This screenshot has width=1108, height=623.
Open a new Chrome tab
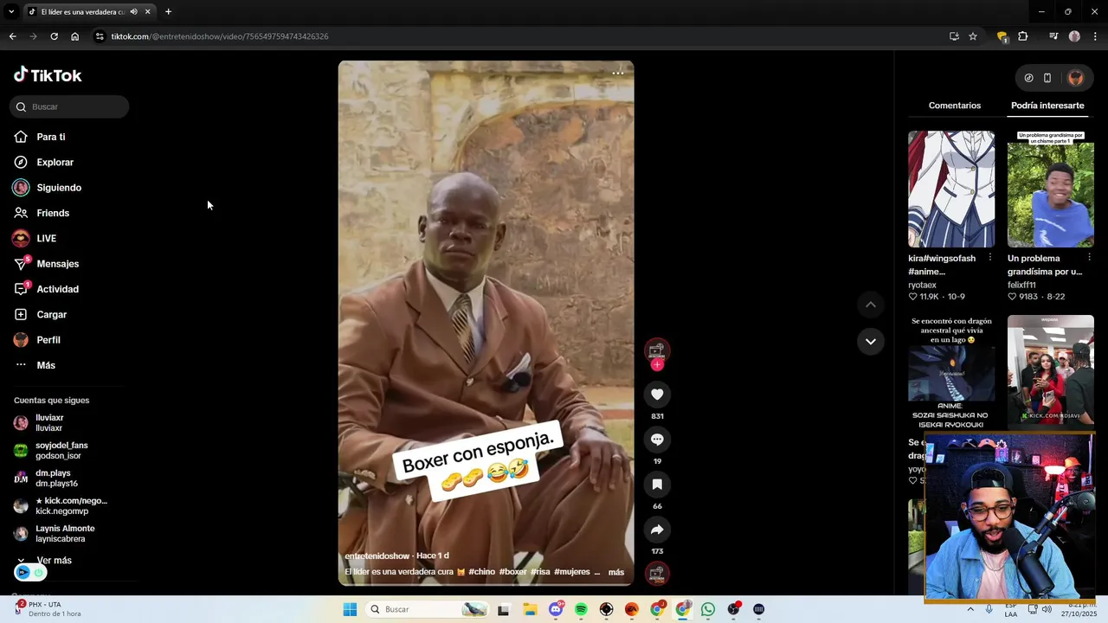coord(168,12)
